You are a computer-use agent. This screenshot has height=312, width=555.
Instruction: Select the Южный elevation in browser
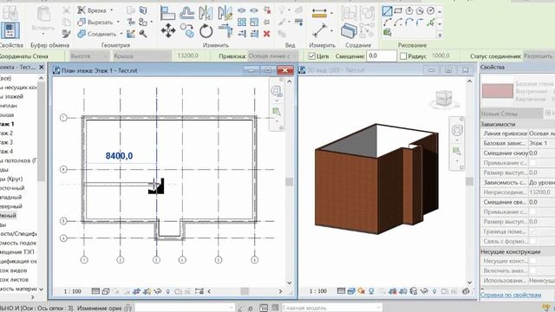pos(9,215)
